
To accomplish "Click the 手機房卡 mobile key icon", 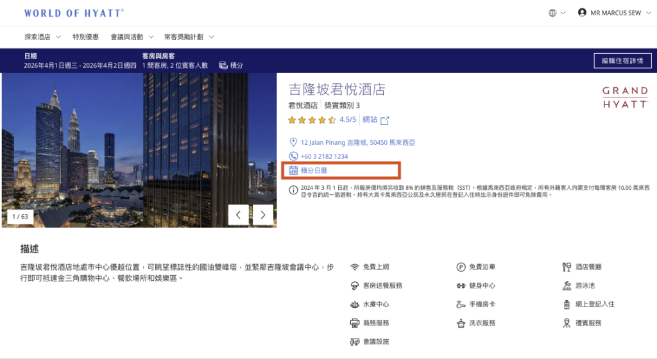I will (x=461, y=304).
